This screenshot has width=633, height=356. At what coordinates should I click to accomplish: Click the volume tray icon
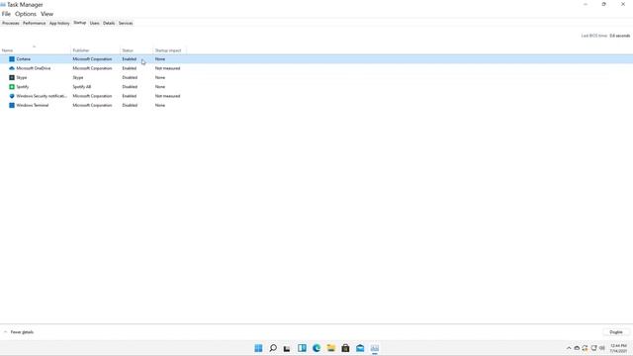coord(602,348)
